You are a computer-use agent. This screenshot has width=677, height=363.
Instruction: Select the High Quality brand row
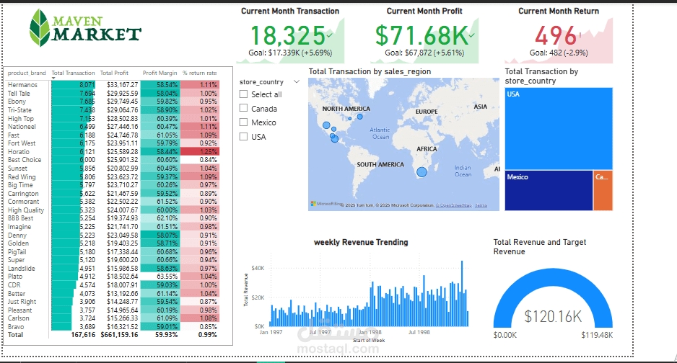(113, 210)
